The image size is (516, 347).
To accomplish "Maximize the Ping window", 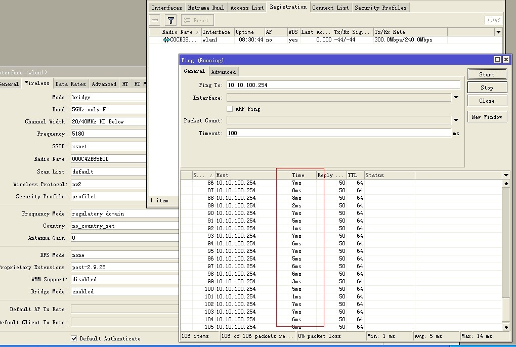I will (497, 60).
